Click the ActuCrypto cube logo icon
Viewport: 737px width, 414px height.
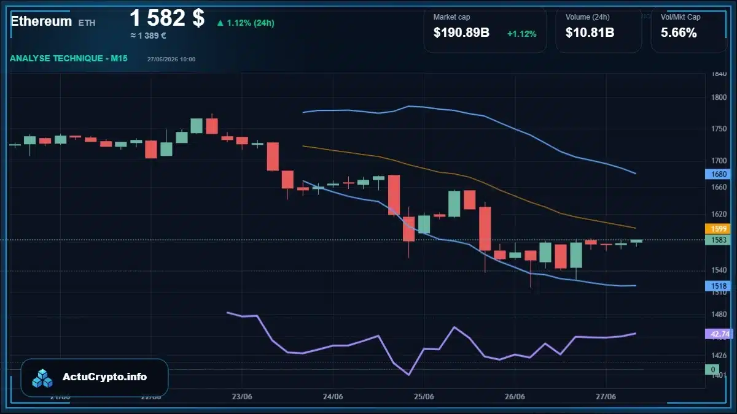click(x=42, y=378)
